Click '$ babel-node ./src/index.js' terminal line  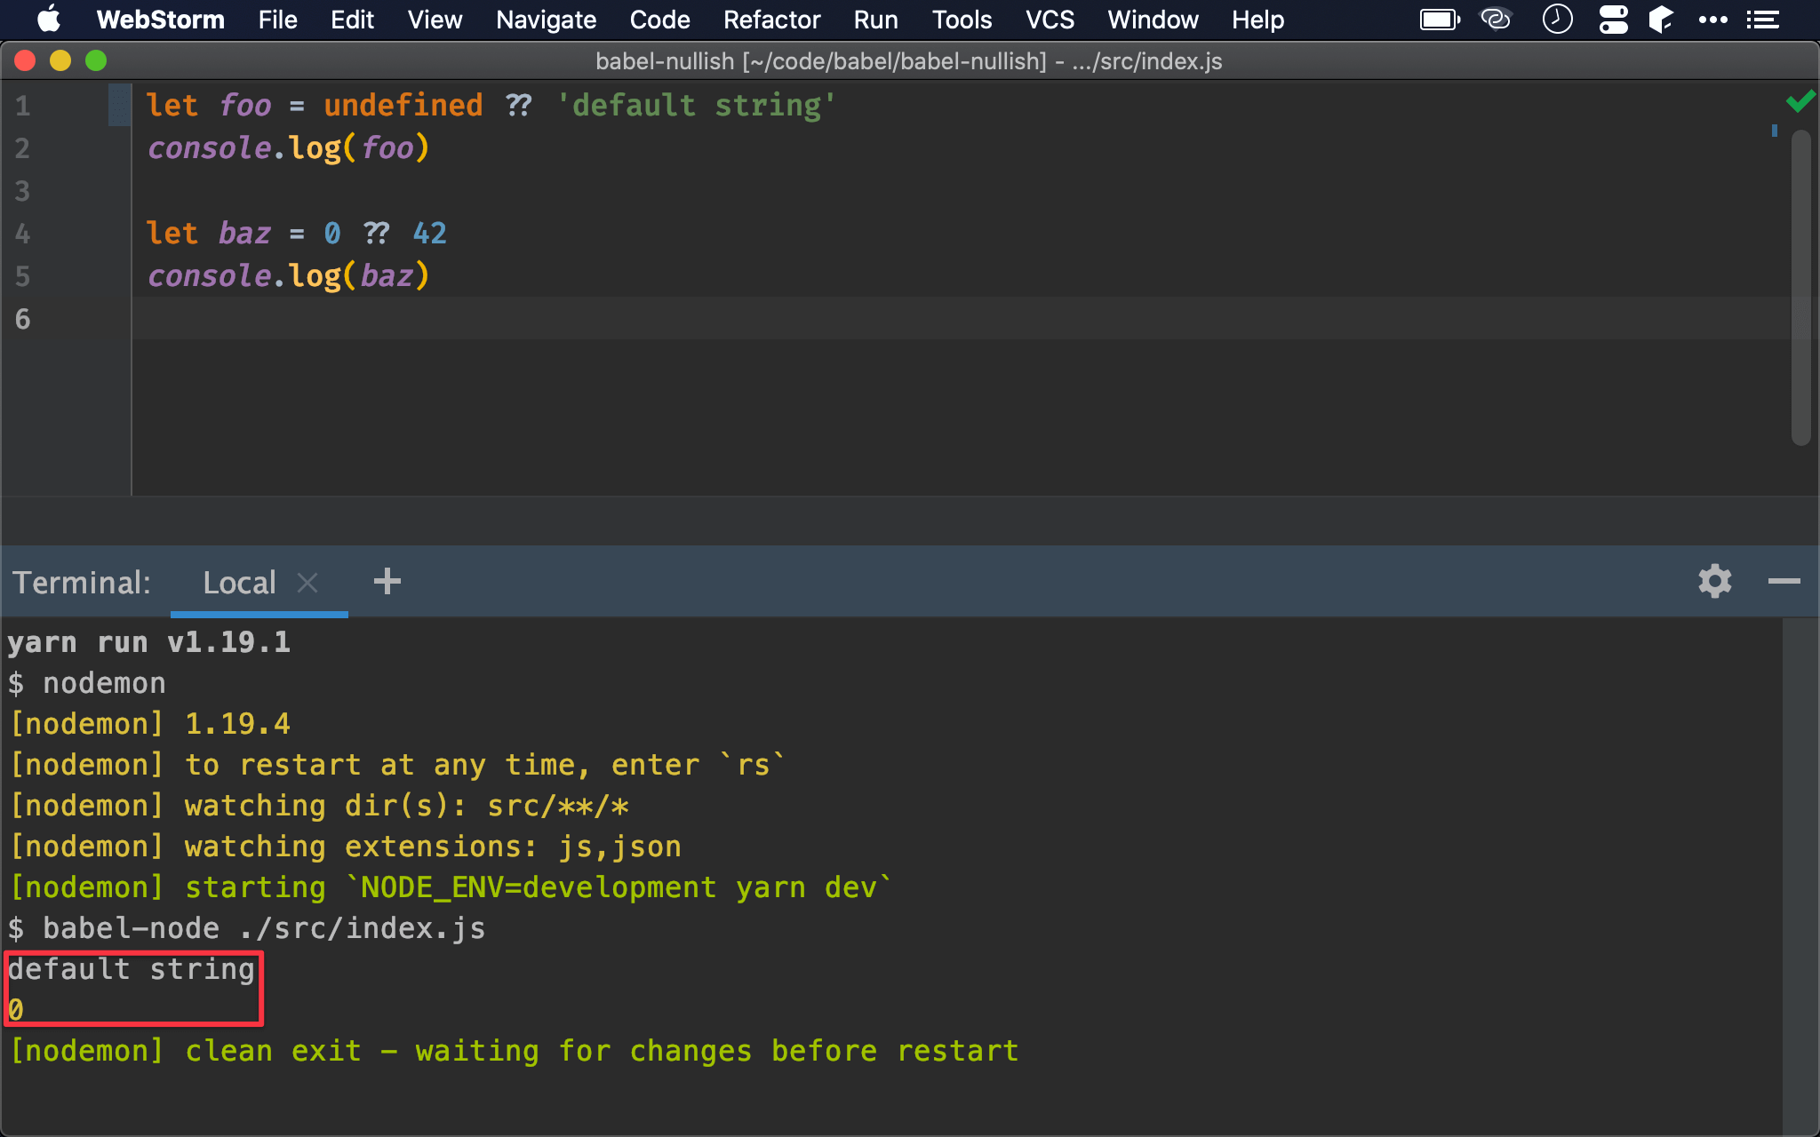247,927
